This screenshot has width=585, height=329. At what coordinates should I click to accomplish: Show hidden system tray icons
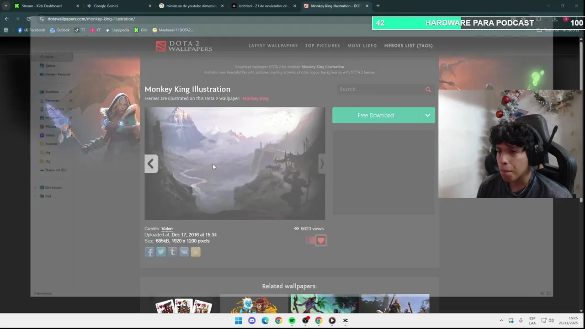[x=501, y=321]
